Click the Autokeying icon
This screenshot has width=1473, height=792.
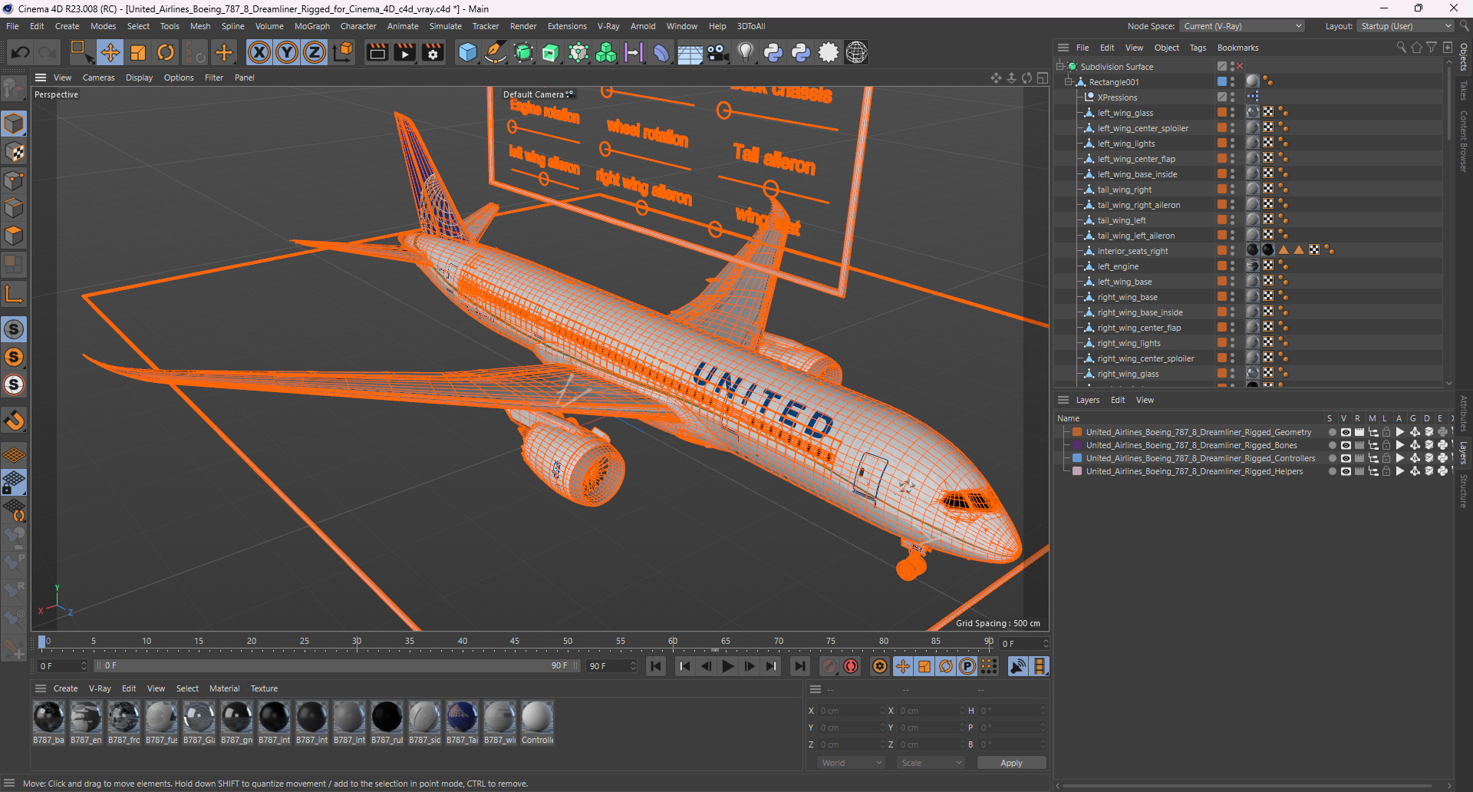pos(851,666)
